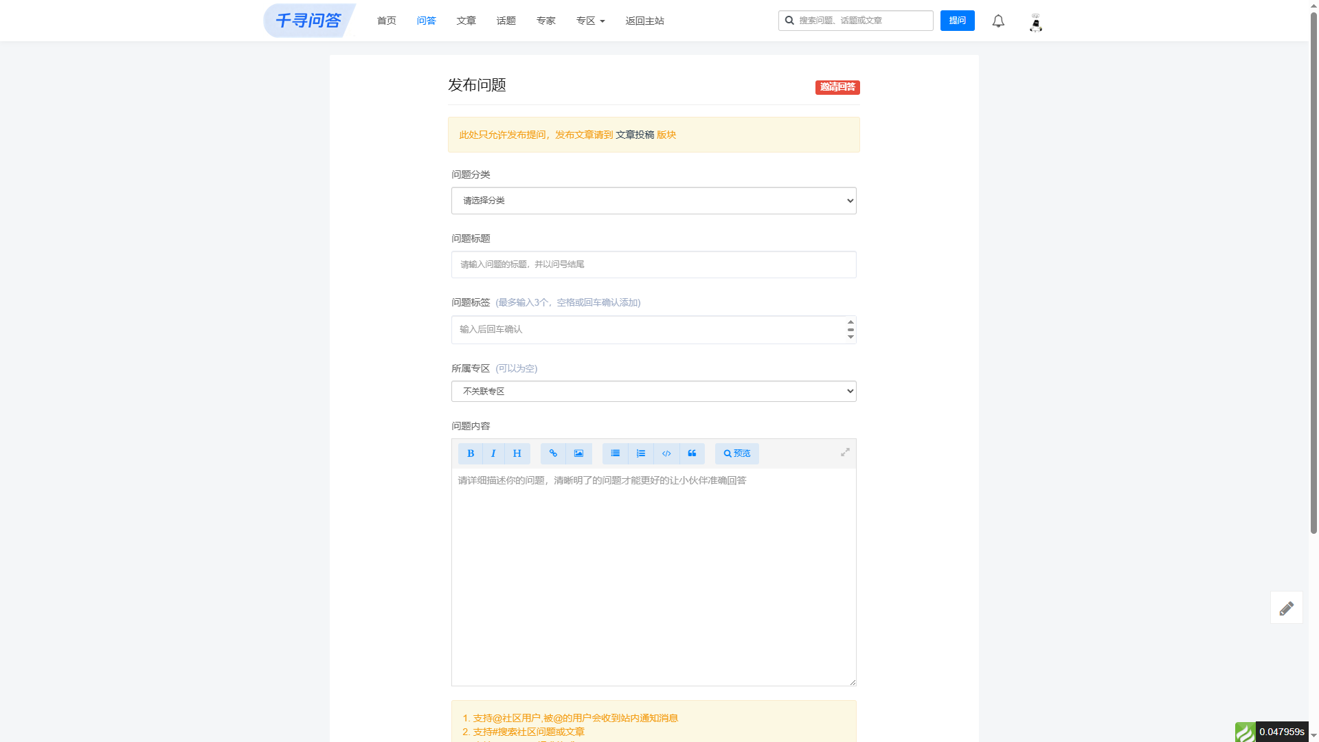The height and width of the screenshot is (742, 1319).
Task: Open the 不关联专区 zone dropdown
Action: [x=654, y=392]
